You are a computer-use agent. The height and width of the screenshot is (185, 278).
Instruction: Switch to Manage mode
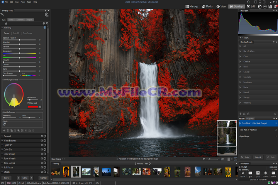(x=192, y=7)
